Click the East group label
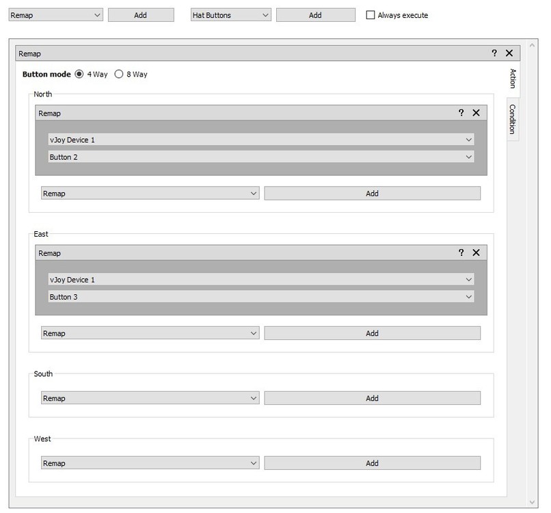The height and width of the screenshot is (513, 551). (41, 234)
